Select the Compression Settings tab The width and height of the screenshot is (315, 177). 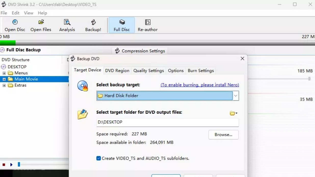click(140, 51)
